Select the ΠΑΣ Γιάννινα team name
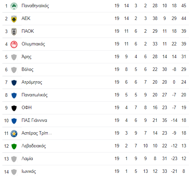 pos(34,120)
